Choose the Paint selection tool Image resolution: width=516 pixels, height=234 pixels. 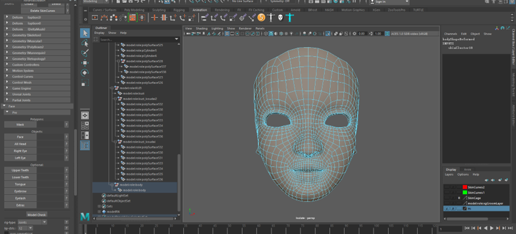85,52
